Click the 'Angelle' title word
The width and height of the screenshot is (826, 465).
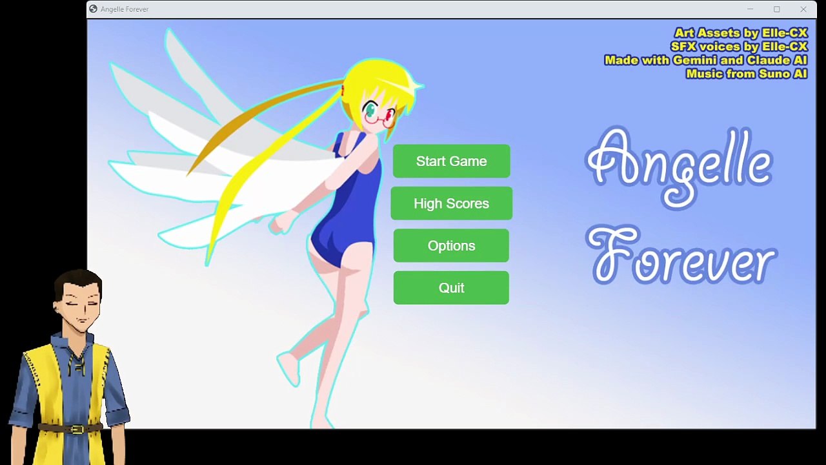[679, 167]
